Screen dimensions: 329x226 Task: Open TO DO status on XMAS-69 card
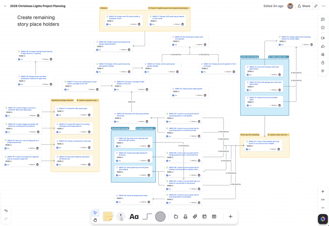pyautogui.click(x=22, y=56)
